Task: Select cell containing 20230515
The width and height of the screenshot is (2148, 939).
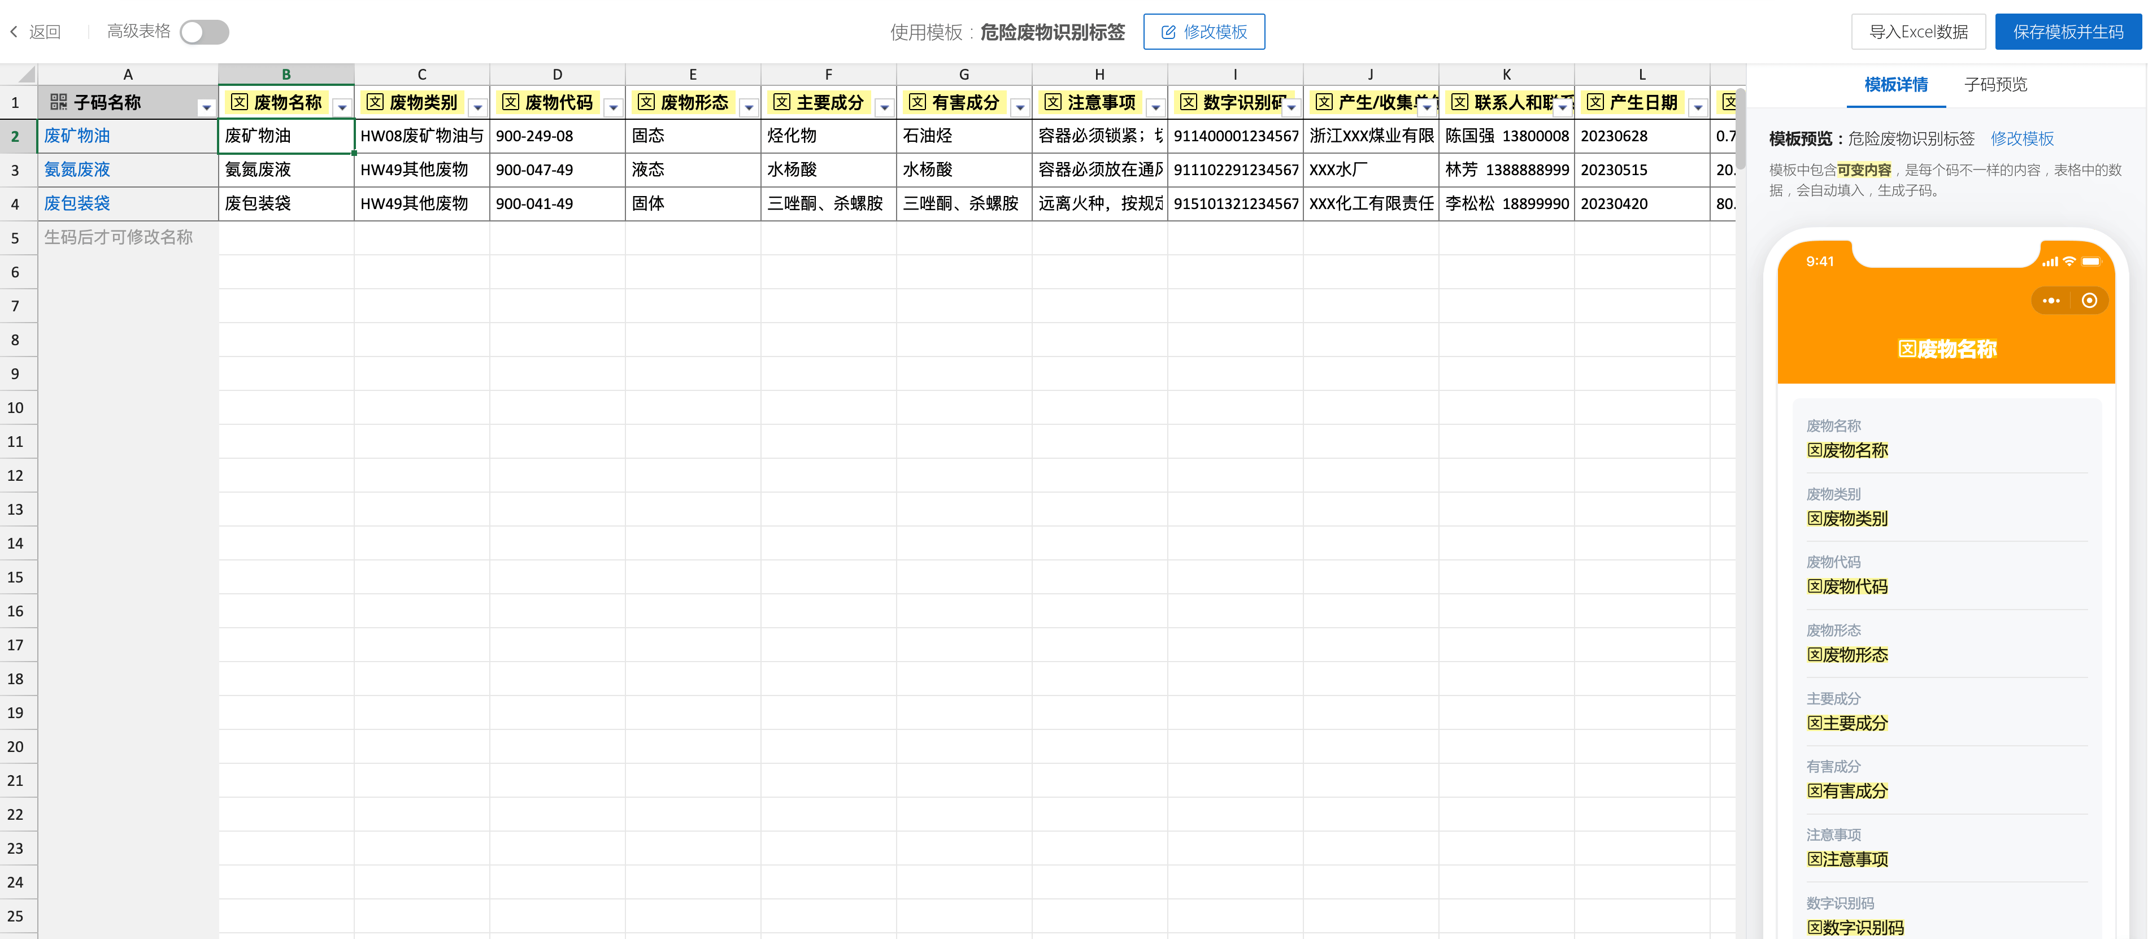Action: pyautogui.click(x=1642, y=170)
